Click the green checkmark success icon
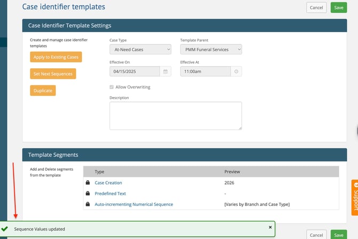Viewport: 358px width, 239px height. coord(5,229)
